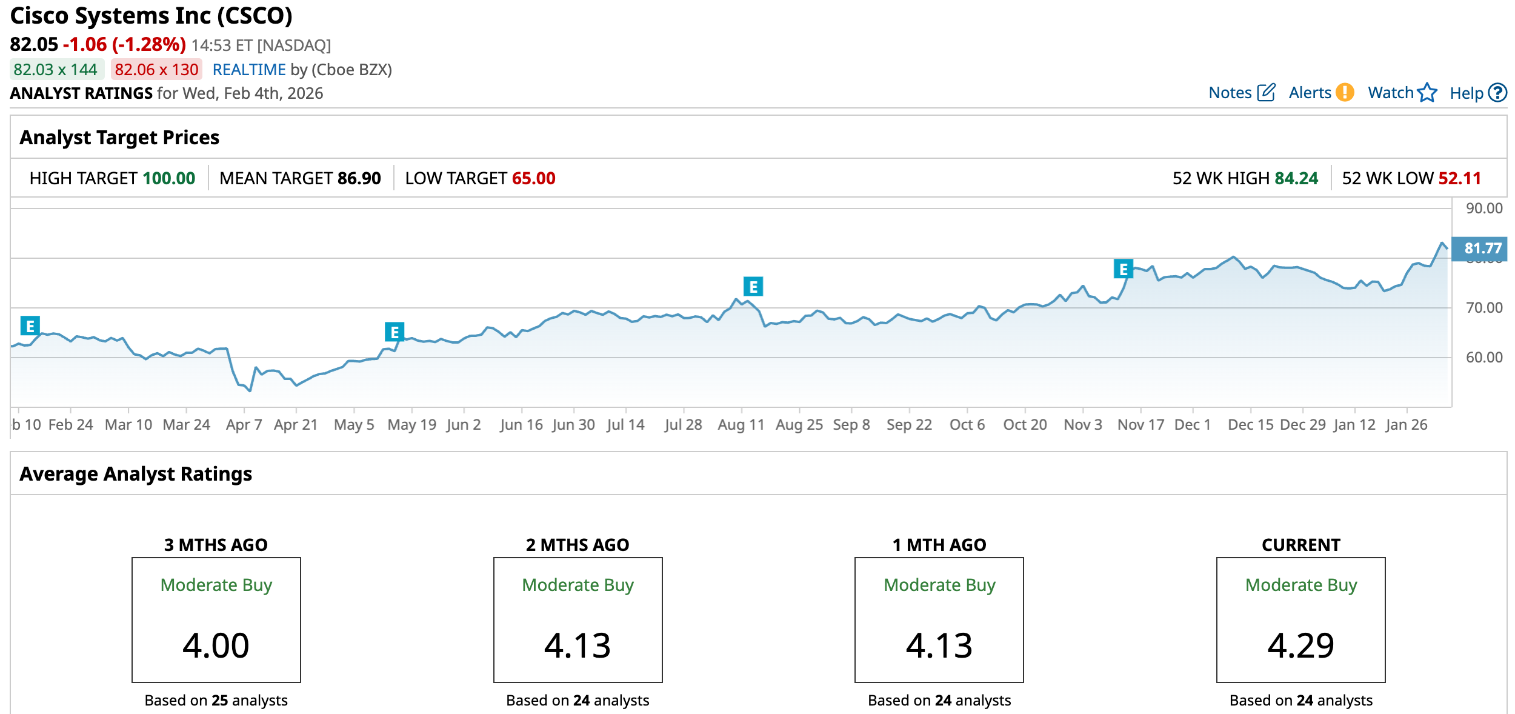Click the August earnings E marker
Image resolution: width=1515 pixels, height=714 pixels.
pyautogui.click(x=753, y=287)
